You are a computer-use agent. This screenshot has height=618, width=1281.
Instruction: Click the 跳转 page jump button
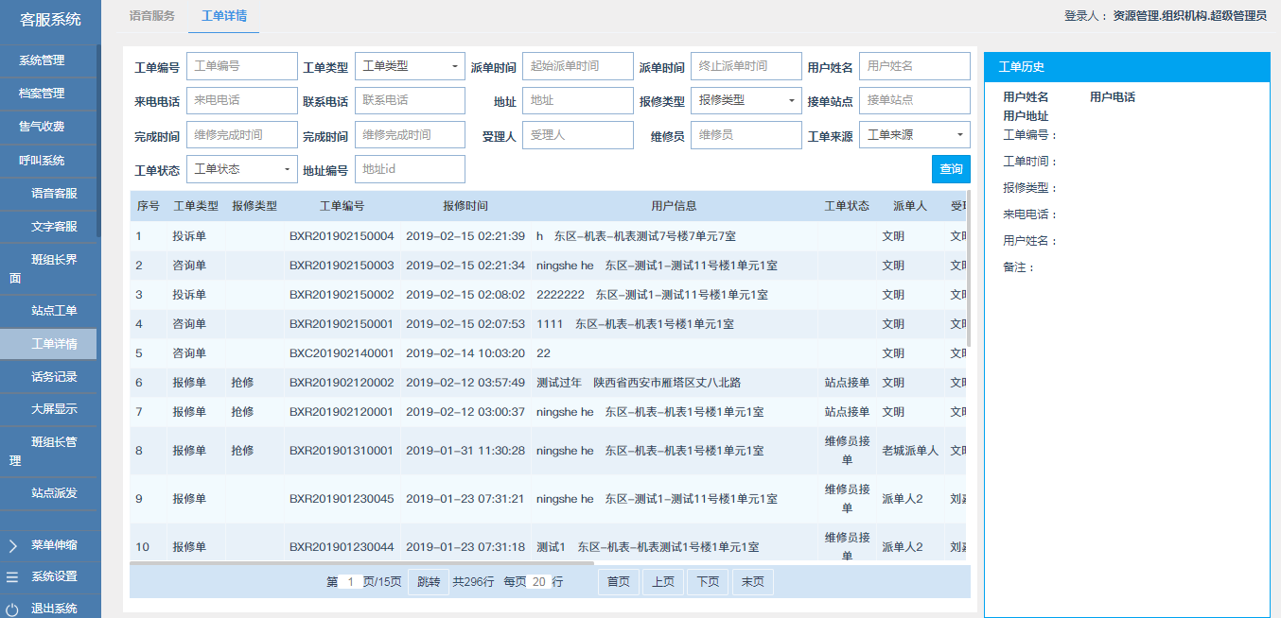pos(429,582)
